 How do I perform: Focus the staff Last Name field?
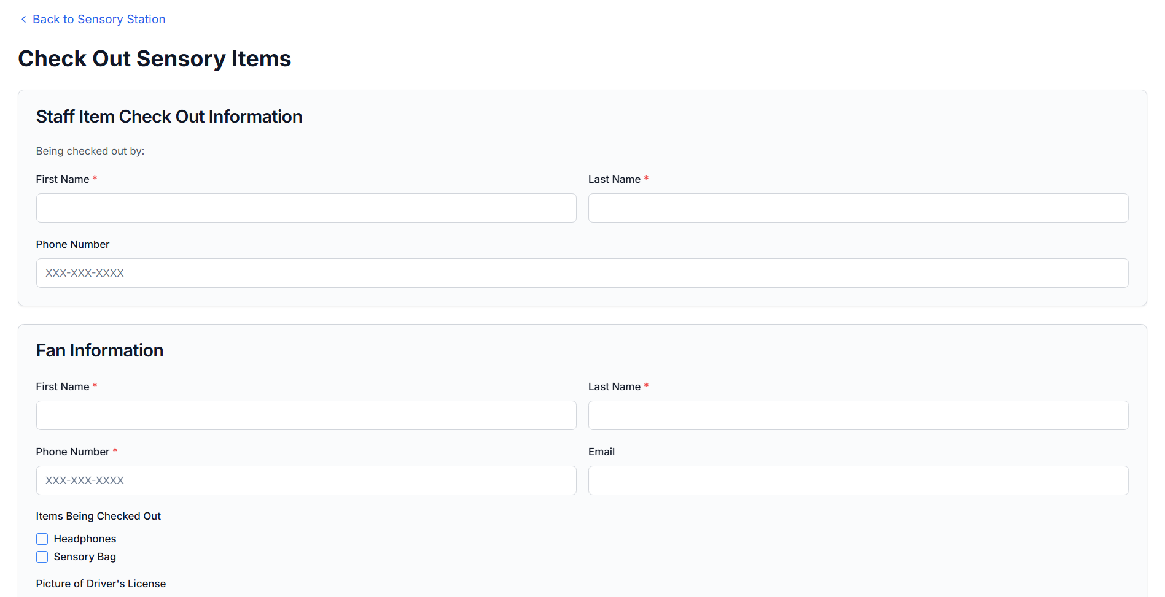point(859,208)
